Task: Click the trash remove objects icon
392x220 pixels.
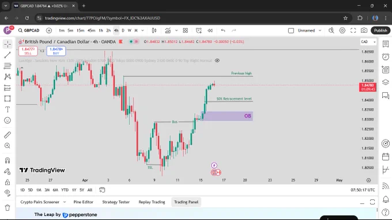Action: tap(7, 207)
